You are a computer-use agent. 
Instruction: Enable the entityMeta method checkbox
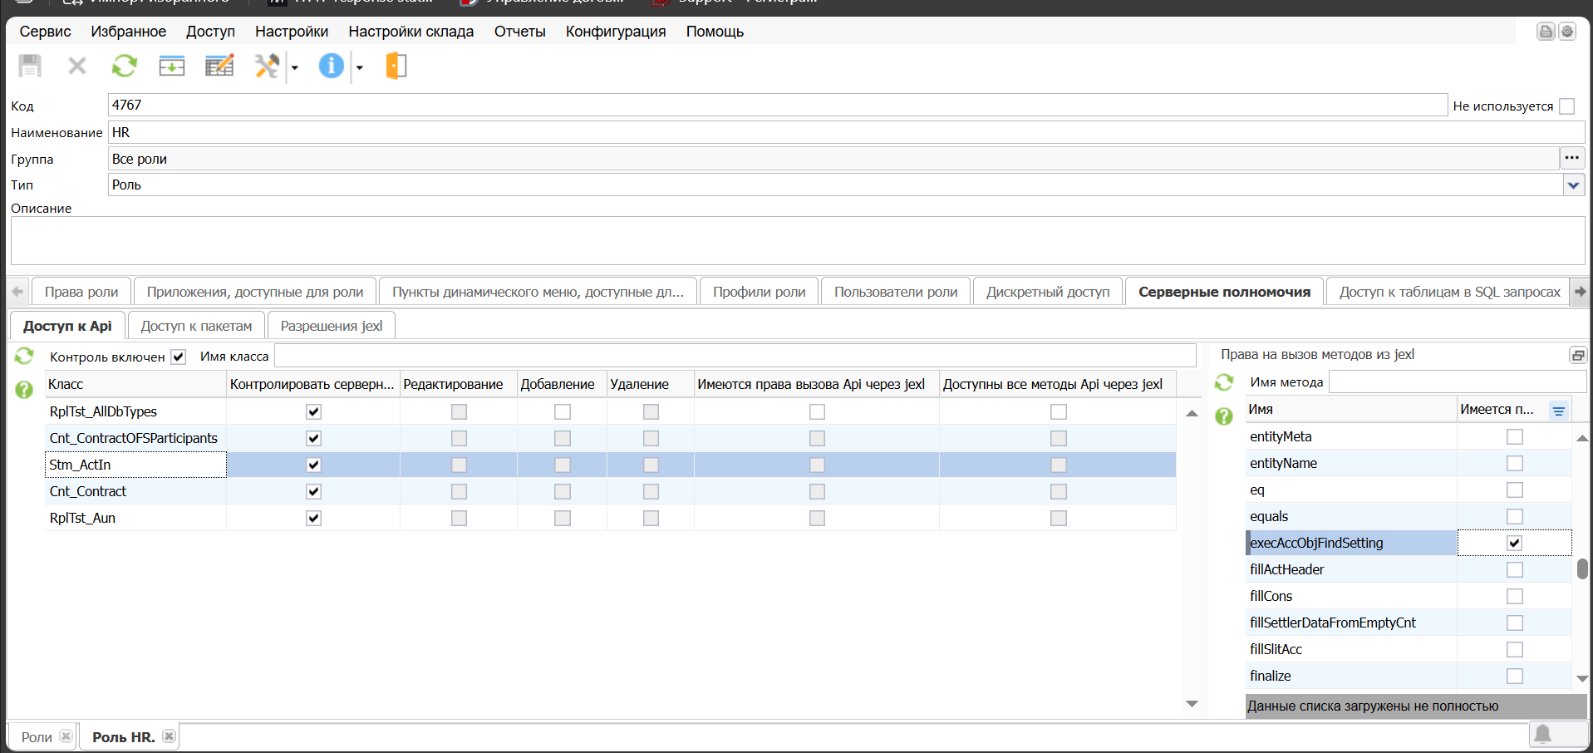point(1514,437)
